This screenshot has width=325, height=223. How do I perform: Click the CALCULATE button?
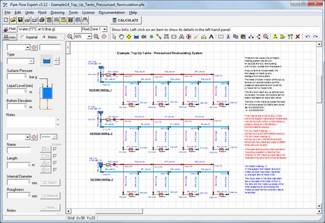[x=126, y=21]
